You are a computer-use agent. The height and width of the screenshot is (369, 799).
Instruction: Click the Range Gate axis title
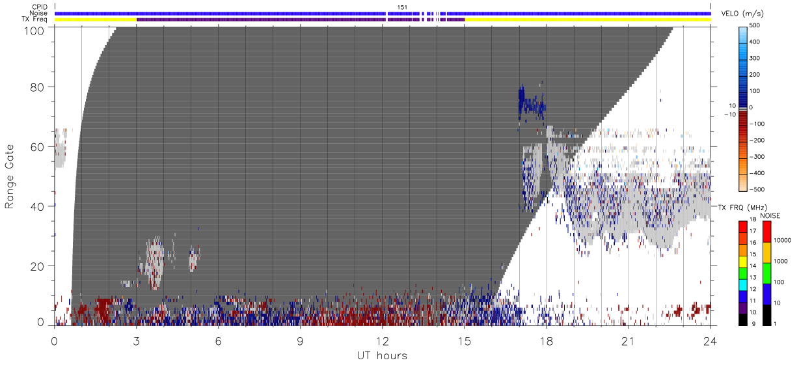coord(10,176)
